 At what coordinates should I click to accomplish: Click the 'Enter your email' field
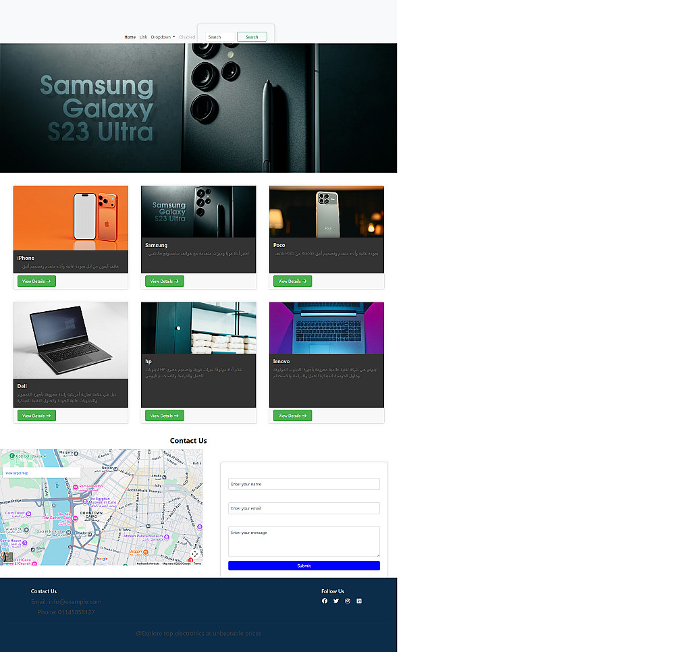(x=304, y=508)
